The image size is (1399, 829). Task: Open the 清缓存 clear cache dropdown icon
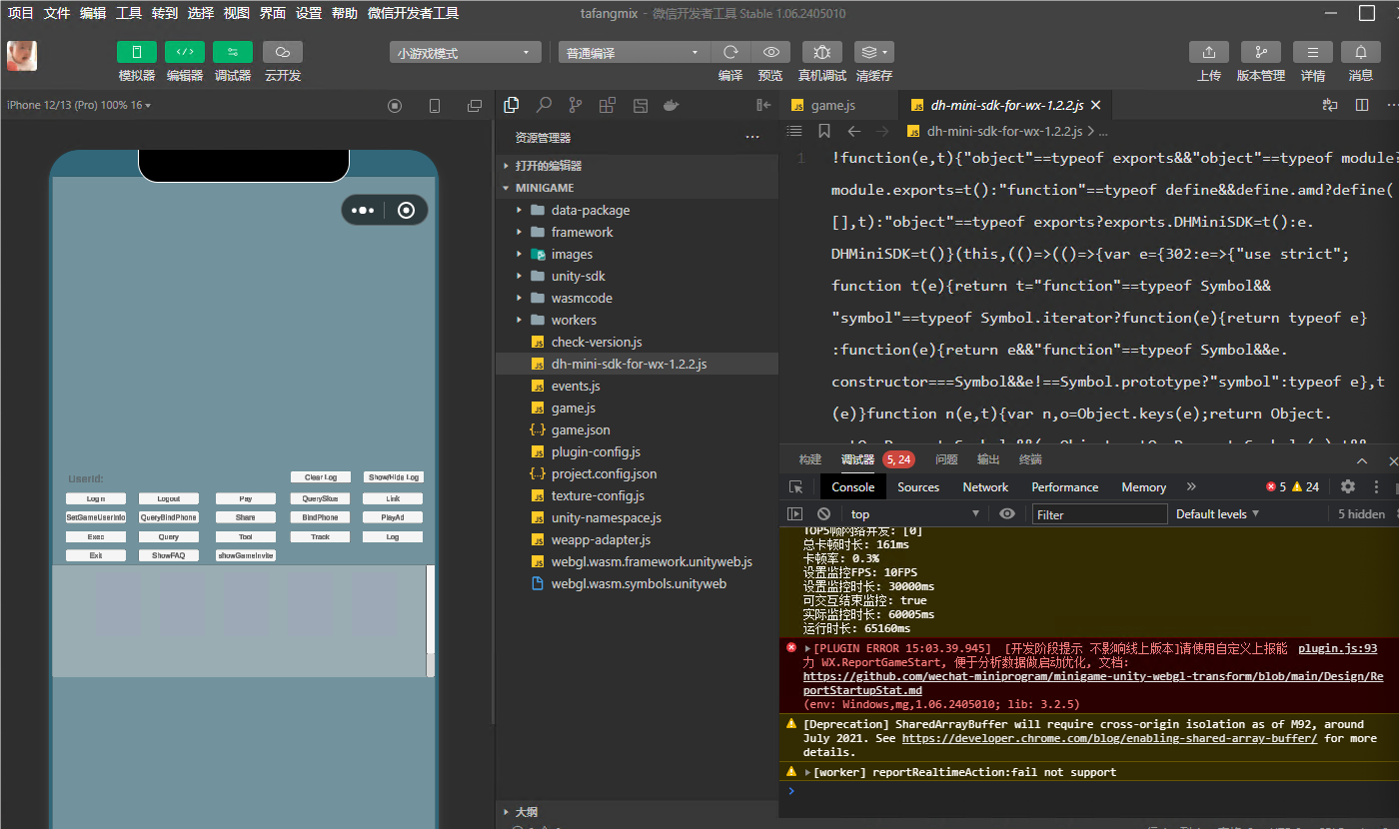[874, 52]
